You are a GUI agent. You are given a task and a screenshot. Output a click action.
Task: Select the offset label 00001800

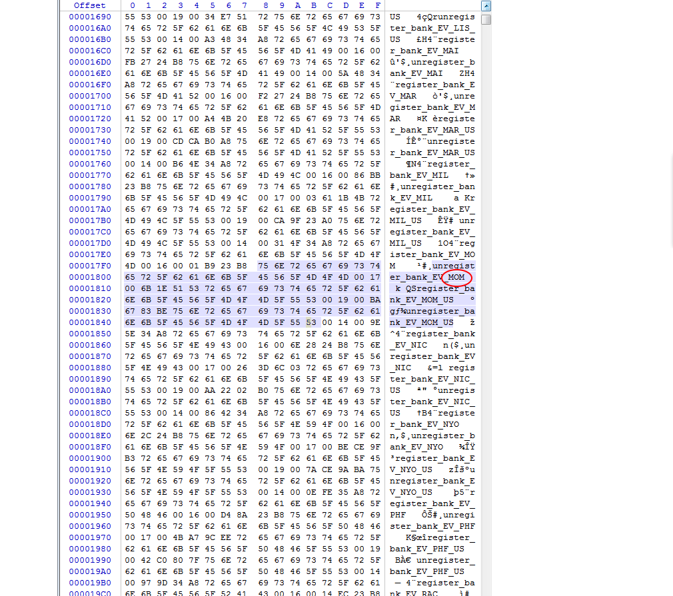[90, 277]
